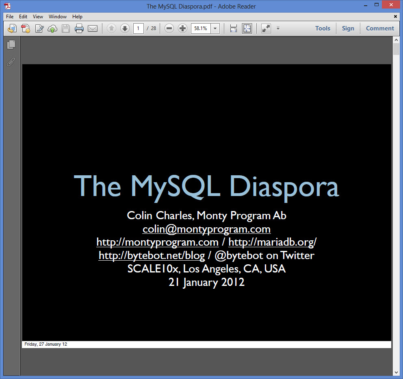Click the total page count 28

tap(154, 28)
